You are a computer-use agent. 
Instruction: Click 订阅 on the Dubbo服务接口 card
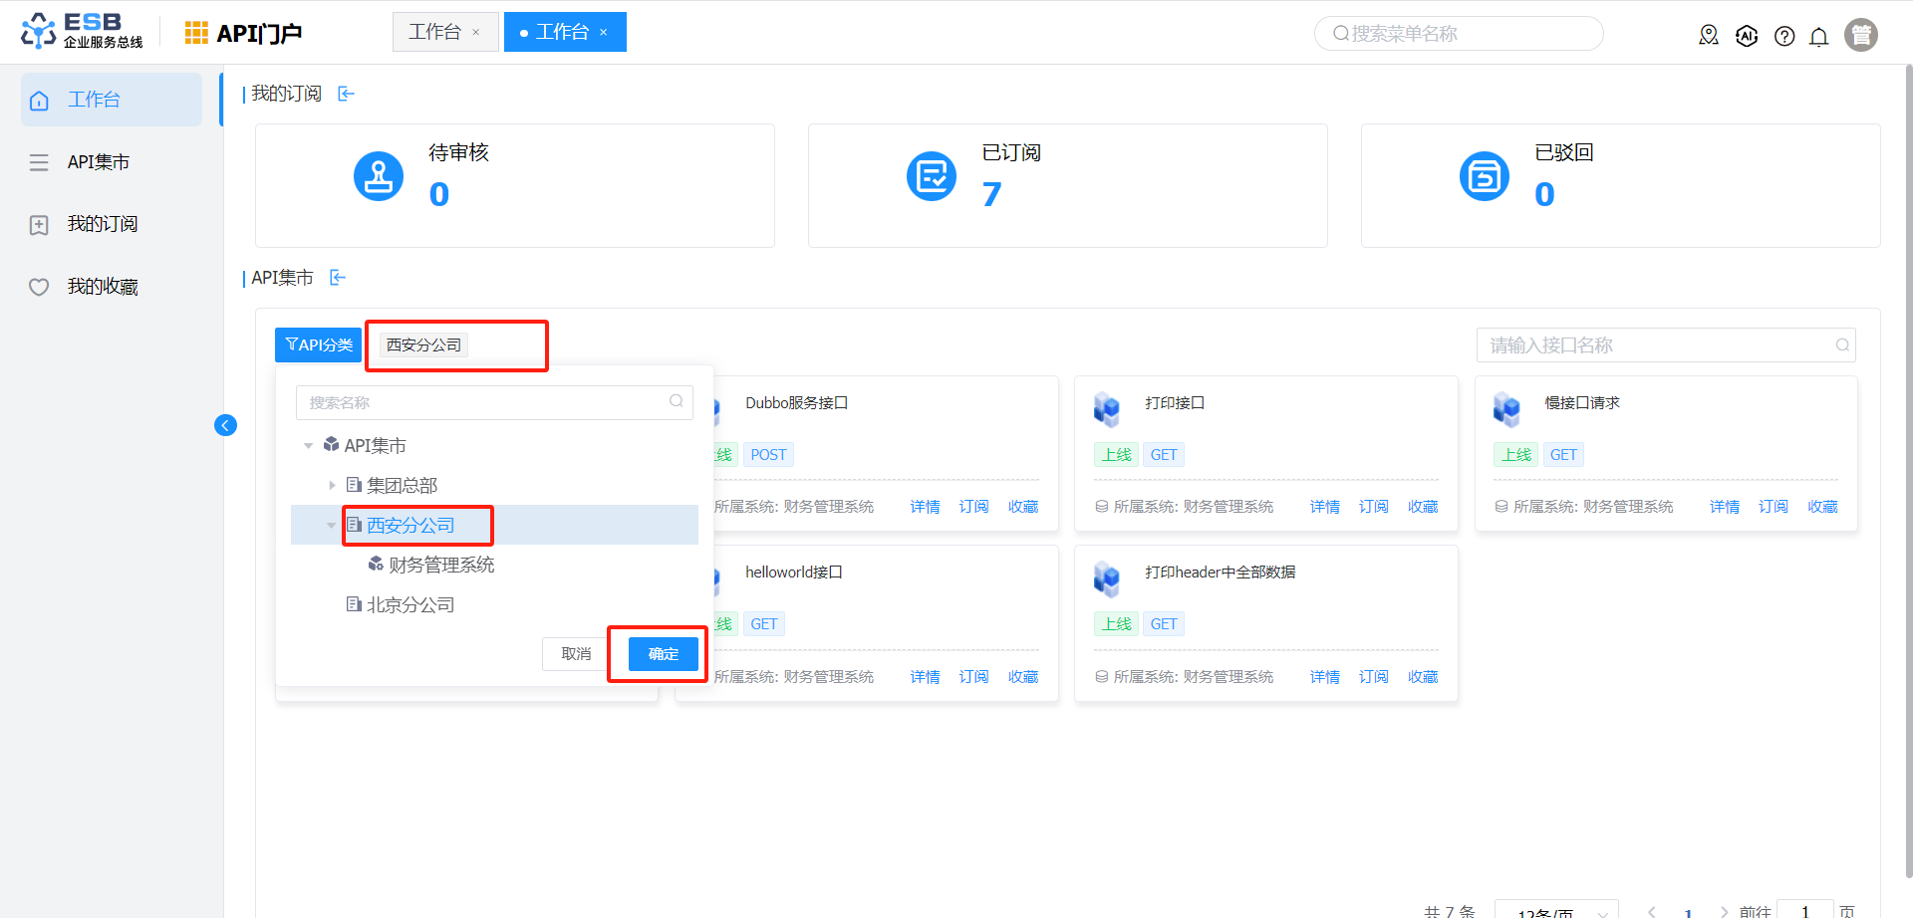coord(974,507)
